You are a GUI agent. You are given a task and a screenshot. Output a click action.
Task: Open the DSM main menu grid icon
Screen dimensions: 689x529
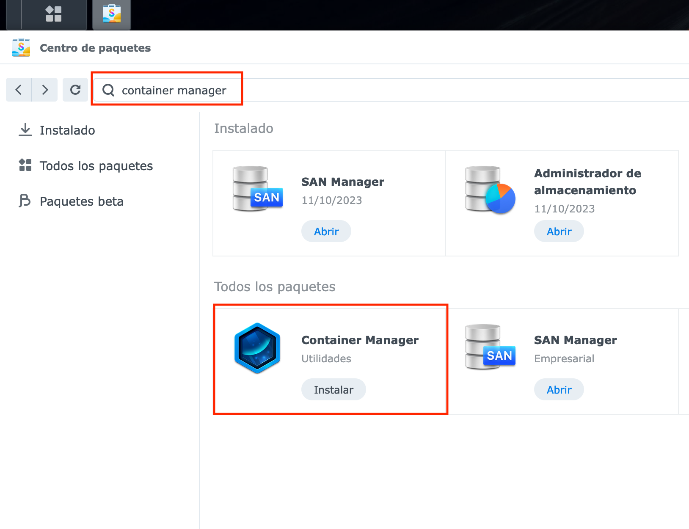(54, 14)
